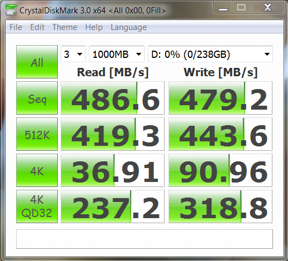288x261 pixels.
Task: Expand the D: drive selection dropdown
Action: coord(210,54)
